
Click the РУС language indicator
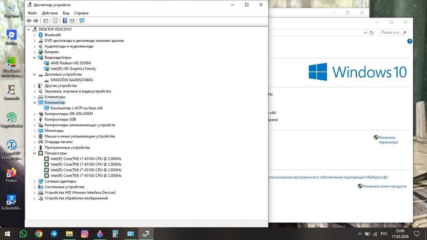pos(384,234)
